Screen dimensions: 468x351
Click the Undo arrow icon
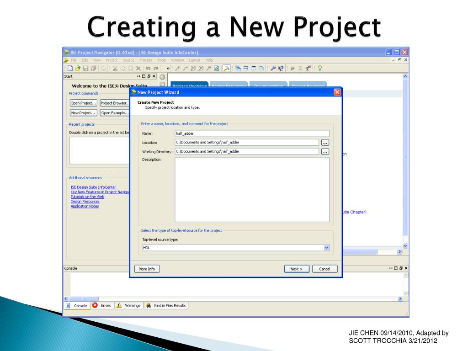148,69
